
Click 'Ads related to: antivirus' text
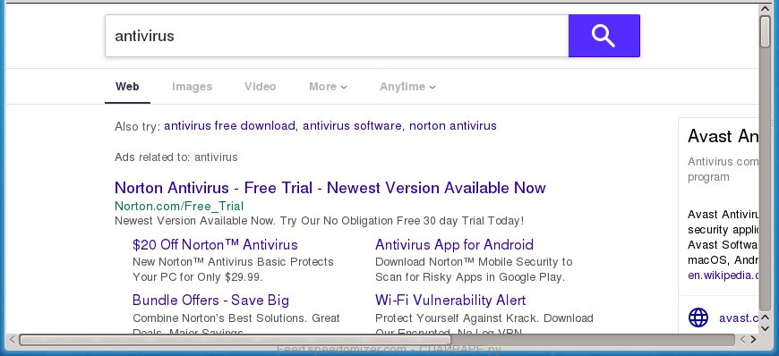[175, 157]
